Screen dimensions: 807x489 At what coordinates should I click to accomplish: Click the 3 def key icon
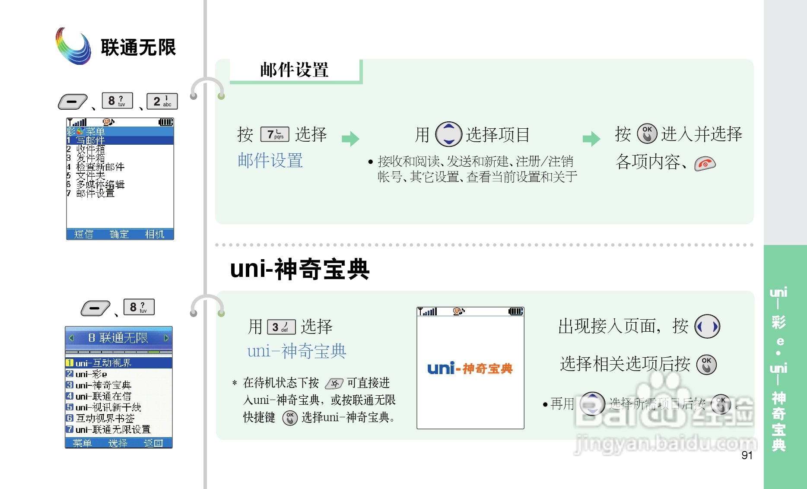point(281,327)
